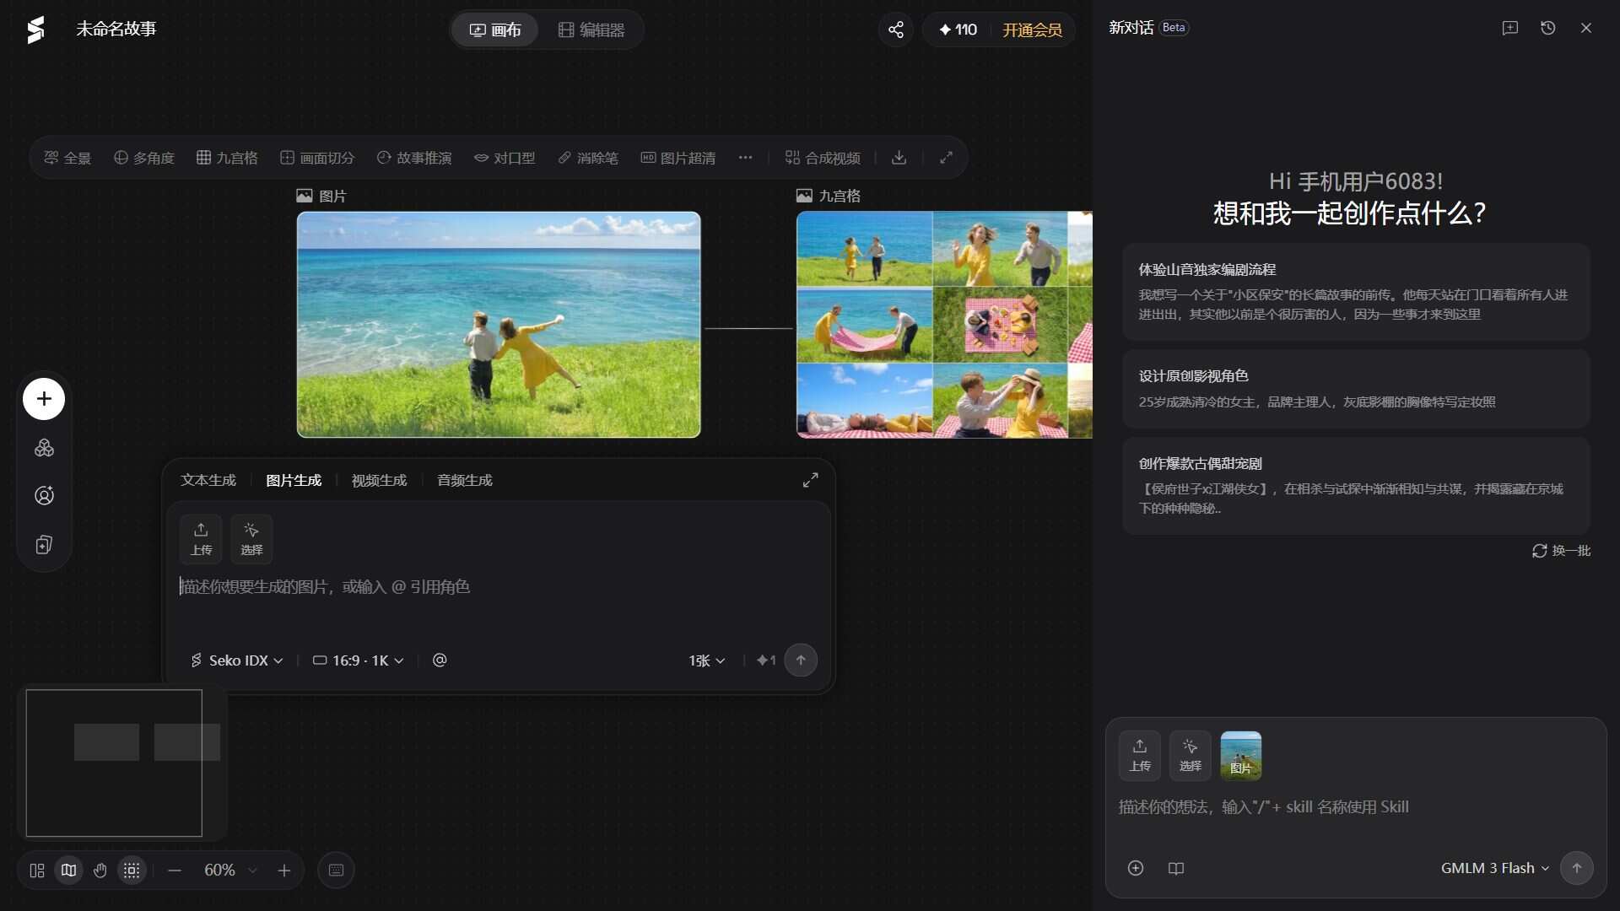Click the new chat icon in chat header
This screenshot has width=1620, height=911.
(1510, 28)
